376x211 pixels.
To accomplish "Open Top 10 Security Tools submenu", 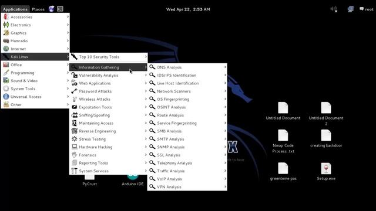I will pyautogui.click(x=108, y=57).
